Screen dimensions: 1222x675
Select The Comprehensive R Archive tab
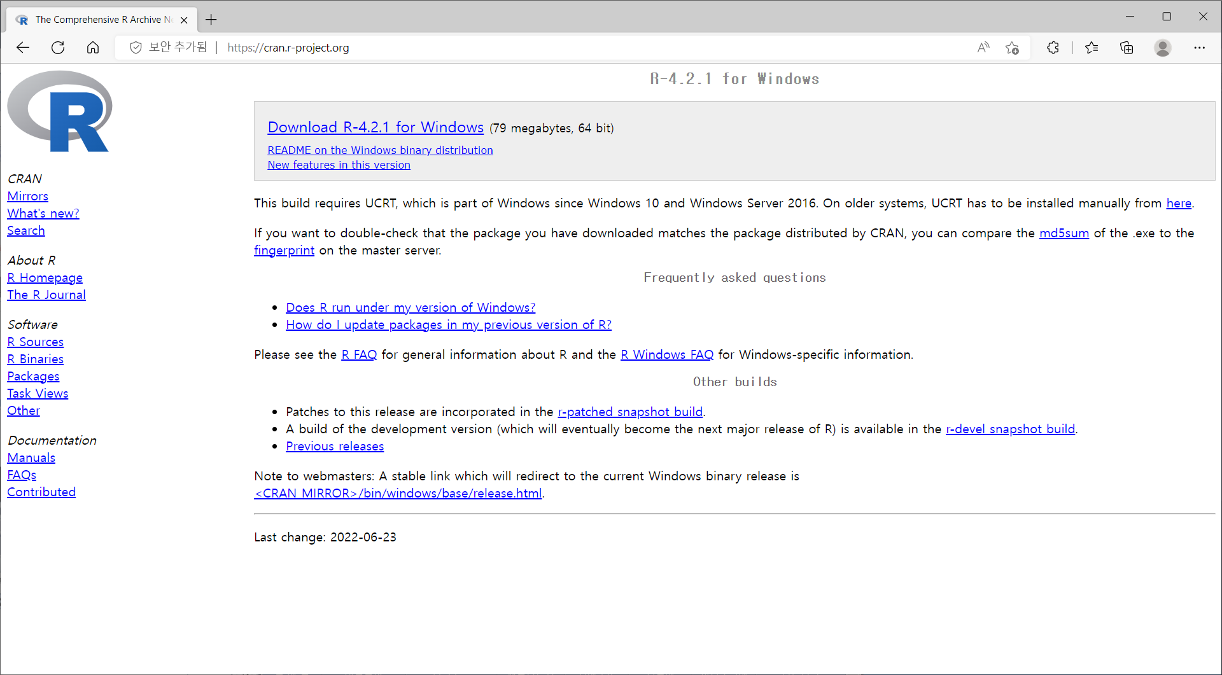point(102,20)
